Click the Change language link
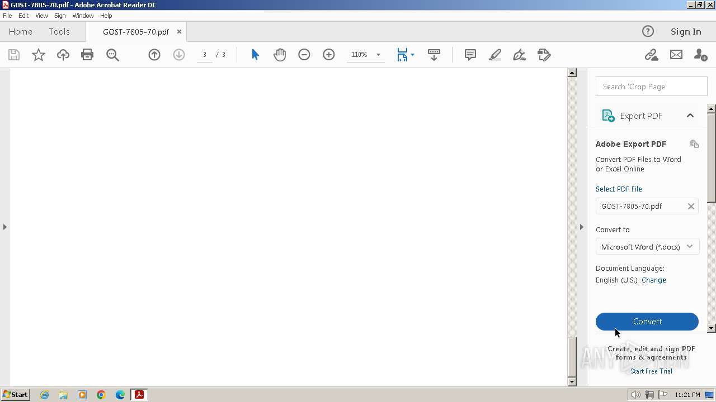 tap(654, 280)
